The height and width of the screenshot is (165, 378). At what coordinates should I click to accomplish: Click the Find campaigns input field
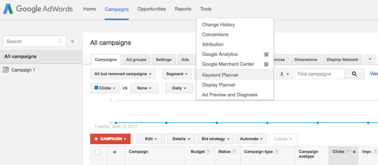point(319,74)
